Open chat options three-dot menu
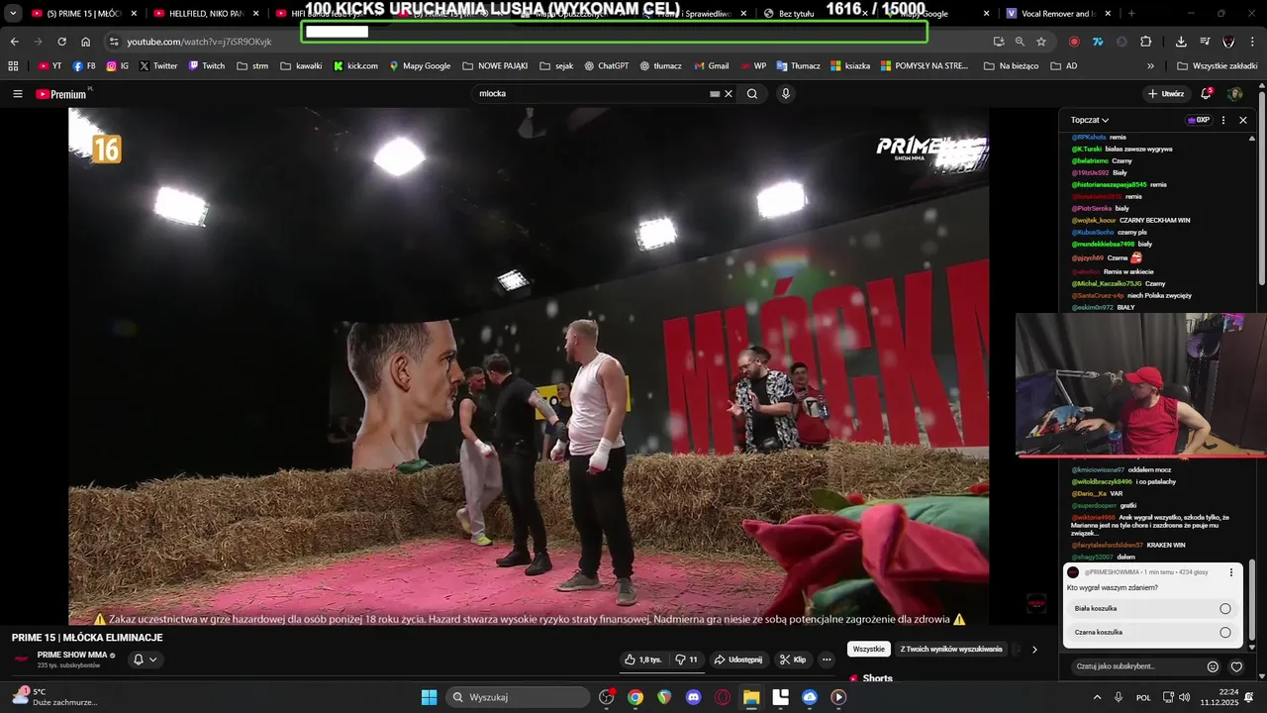This screenshot has height=713, width=1267. point(1223,120)
